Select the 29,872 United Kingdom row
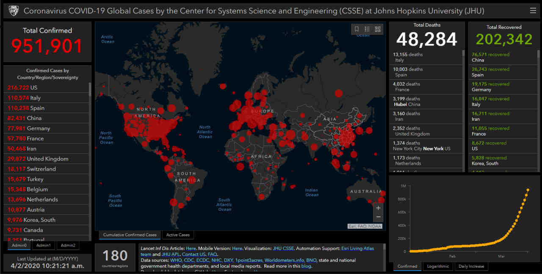 47,158
